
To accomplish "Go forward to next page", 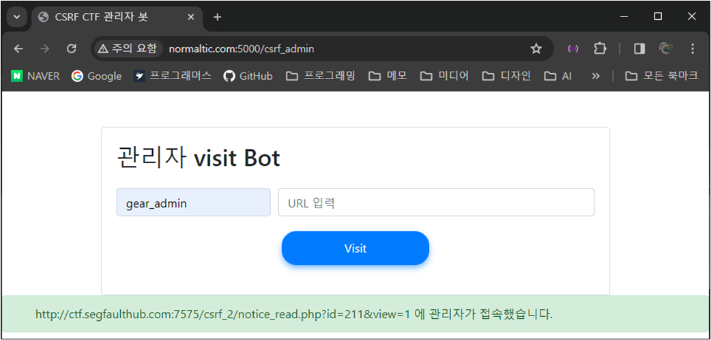I will click(x=44, y=49).
